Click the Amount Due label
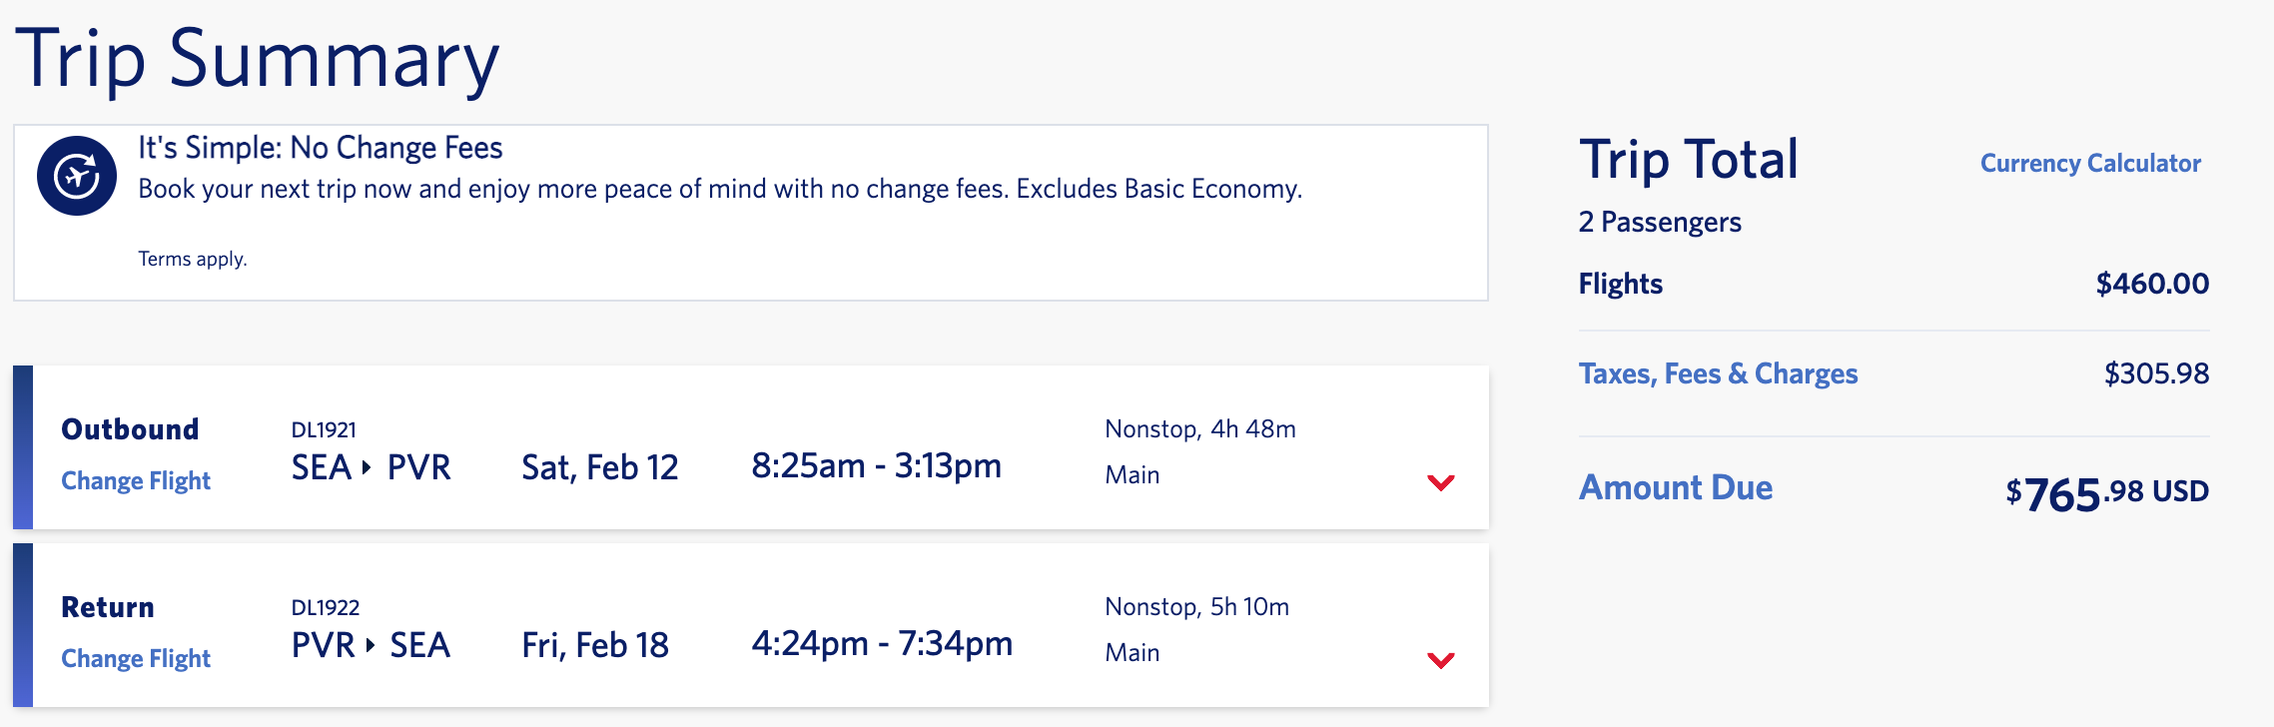 coord(1676,487)
